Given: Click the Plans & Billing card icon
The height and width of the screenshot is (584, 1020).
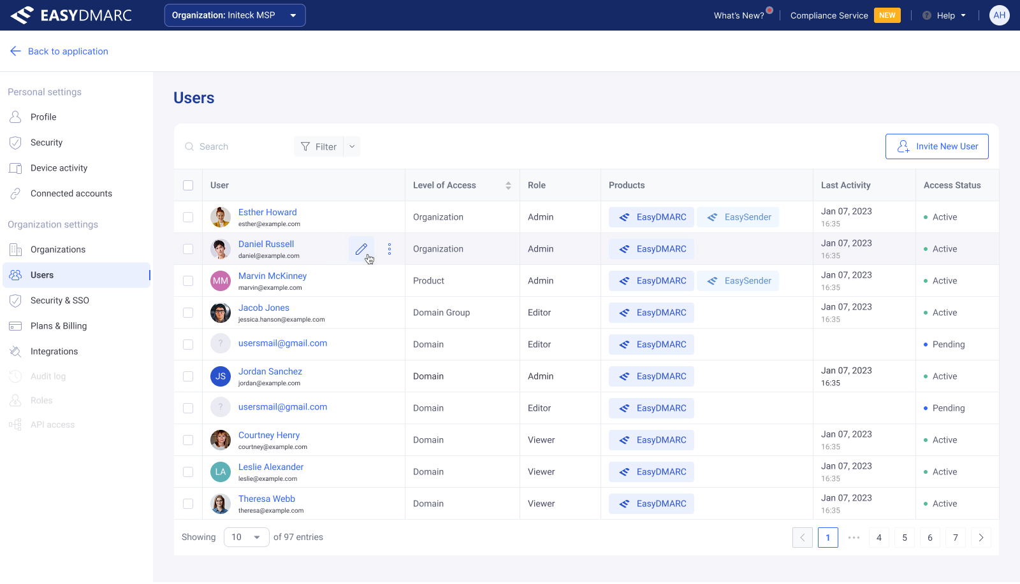Looking at the screenshot, I should 15,326.
